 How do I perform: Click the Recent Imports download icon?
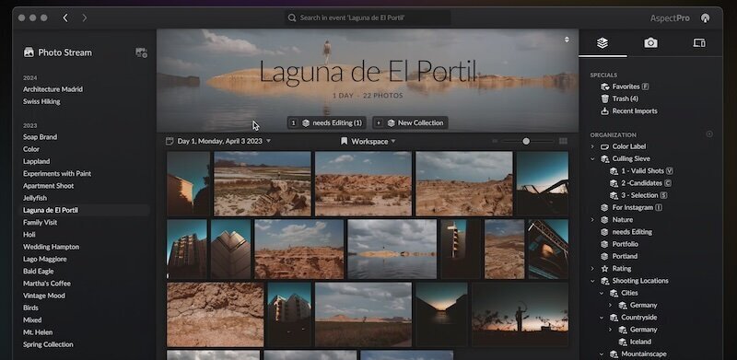coord(605,110)
